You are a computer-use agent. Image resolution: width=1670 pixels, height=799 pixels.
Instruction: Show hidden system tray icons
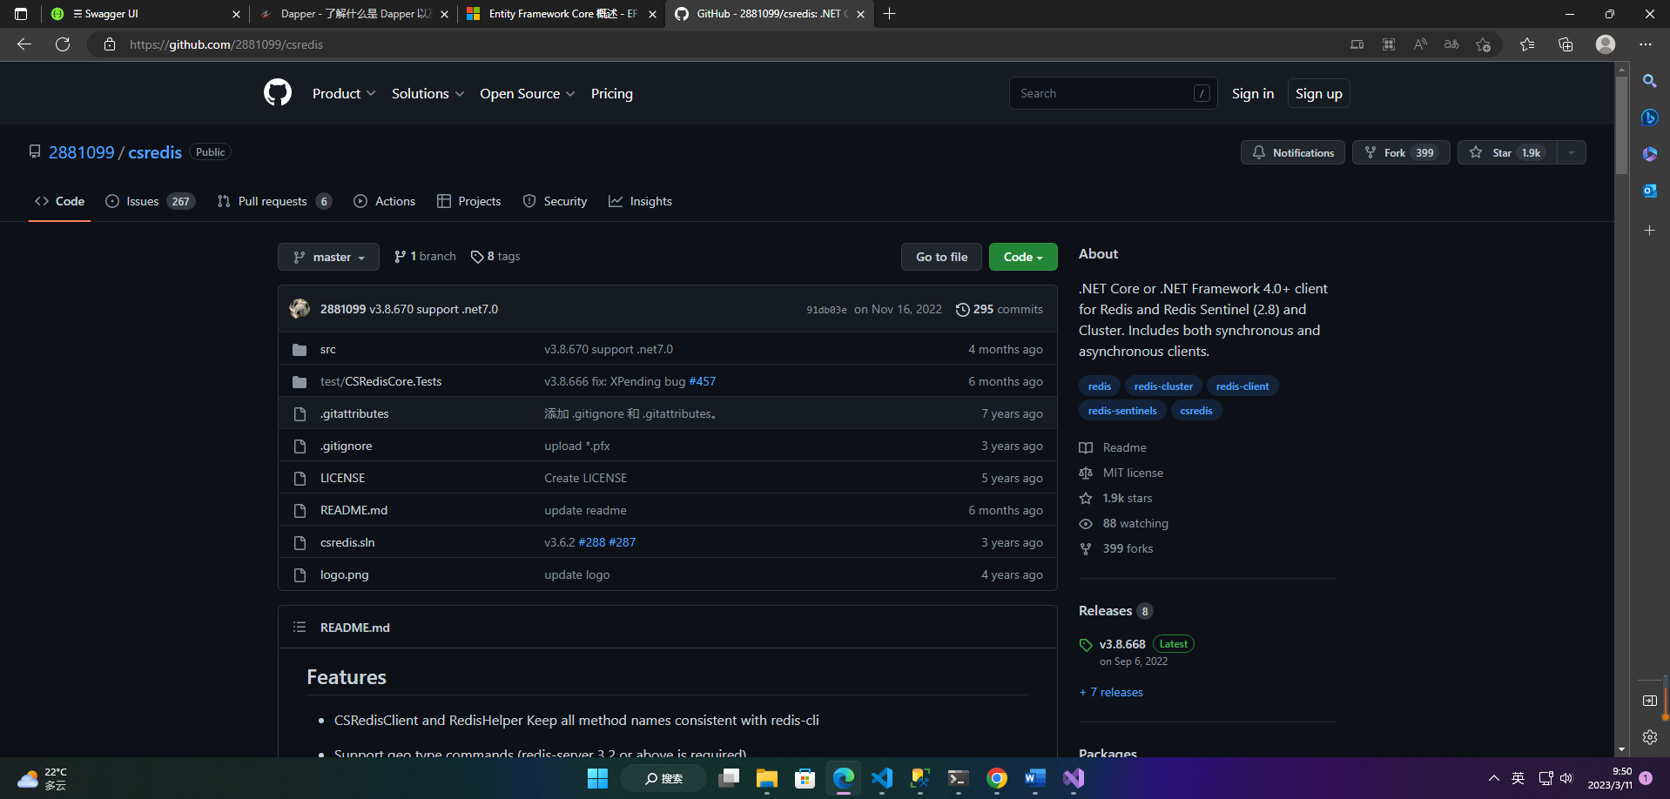(x=1493, y=778)
